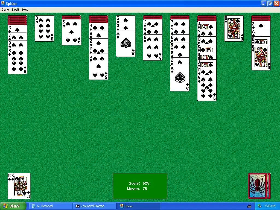
Task: Click the 6 of spades in seventh column
Action: (180, 38)
